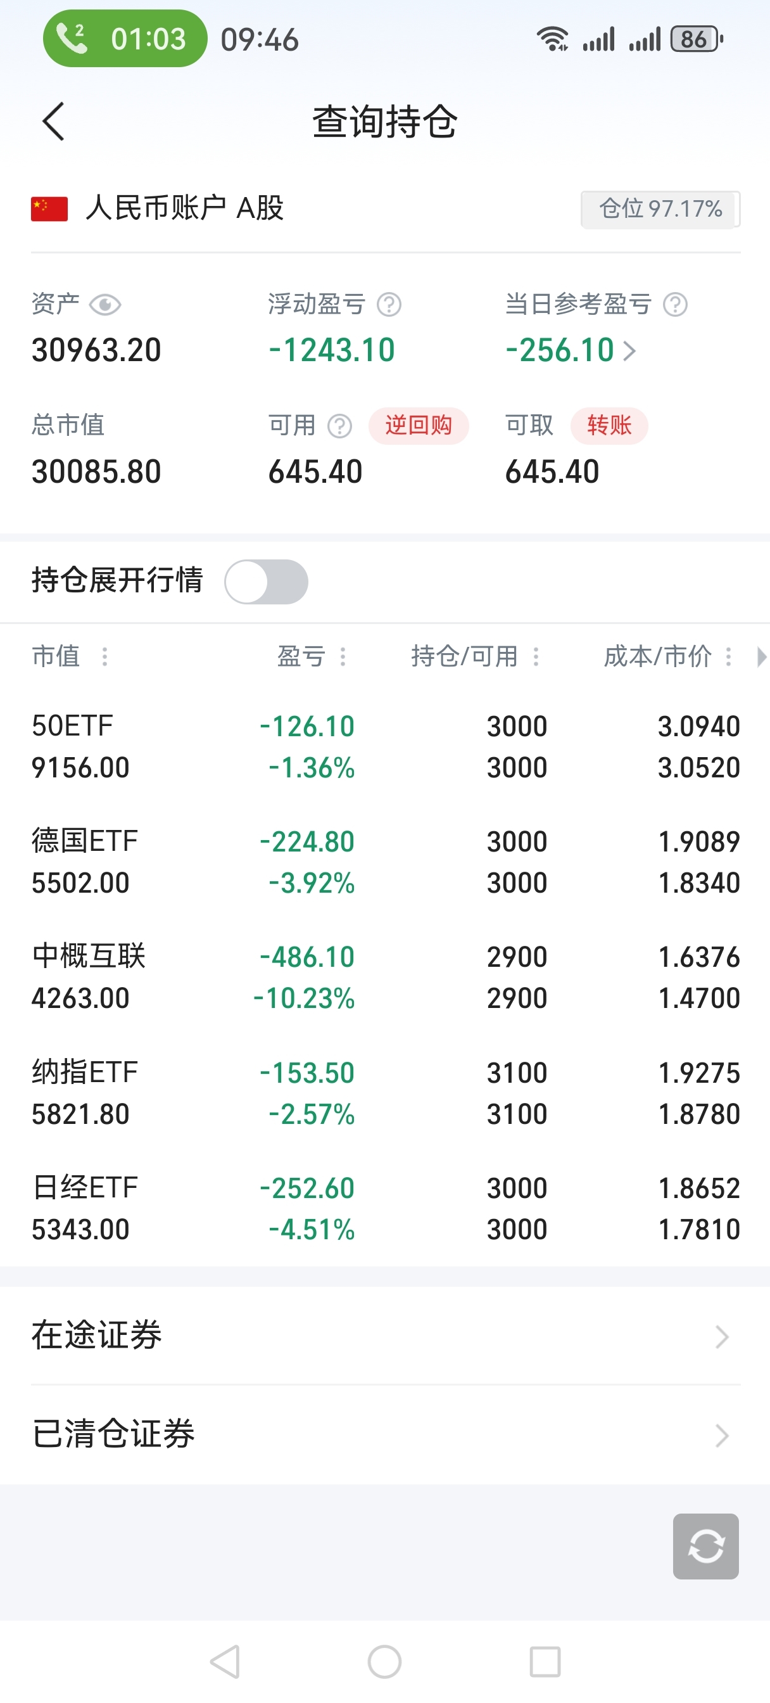Tap the 转账 button
The height and width of the screenshot is (1703, 770).
609,426
